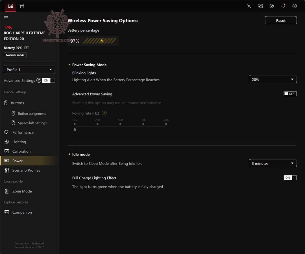
Task: Click the ROG logo above device name
Action: pyautogui.click(x=8, y=27)
